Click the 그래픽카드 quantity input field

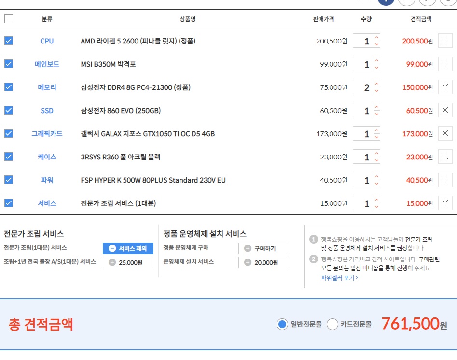[x=363, y=133]
